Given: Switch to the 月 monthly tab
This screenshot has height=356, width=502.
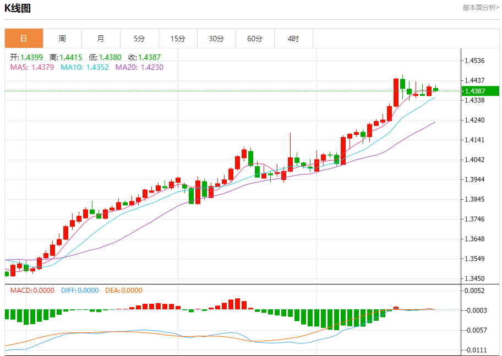Looking at the screenshot, I should (x=101, y=39).
